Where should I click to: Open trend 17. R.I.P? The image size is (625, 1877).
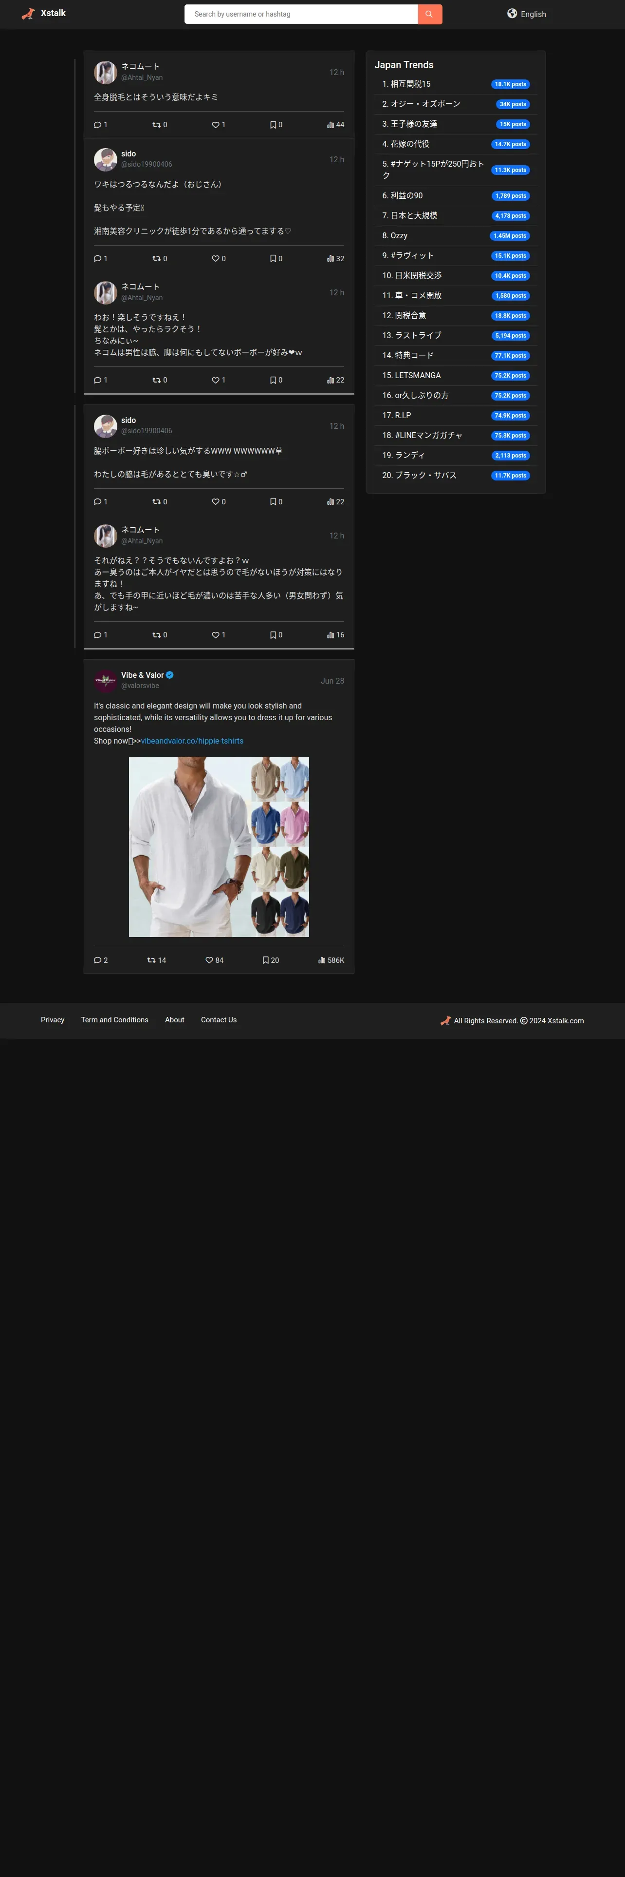point(397,415)
